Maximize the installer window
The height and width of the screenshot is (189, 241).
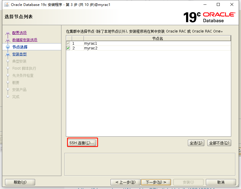pyautogui.click(x=218, y=5)
